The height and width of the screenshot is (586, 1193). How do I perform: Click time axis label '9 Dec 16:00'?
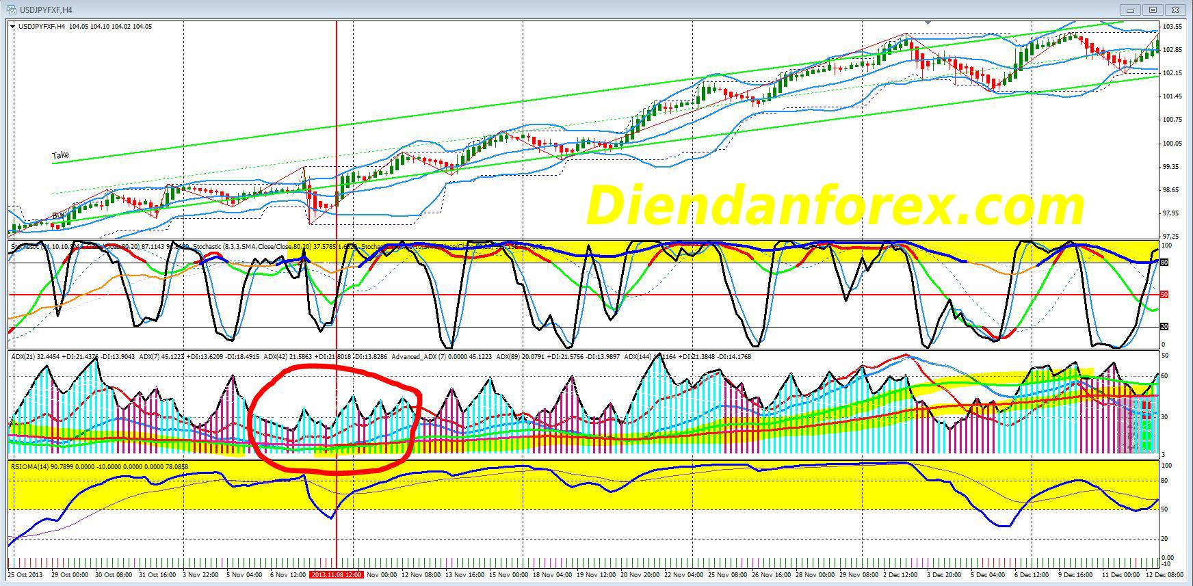point(1075,575)
